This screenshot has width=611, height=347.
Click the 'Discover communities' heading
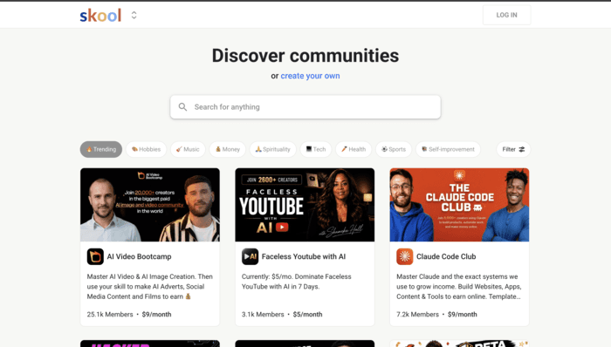305,56
